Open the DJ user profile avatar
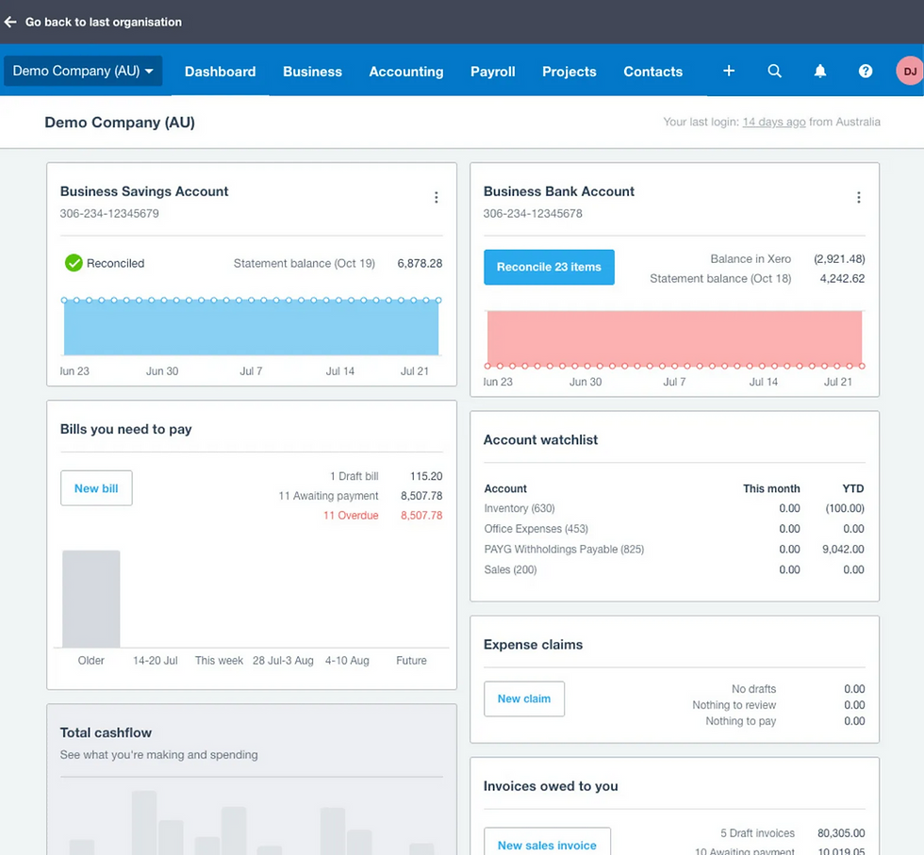This screenshot has height=855, width=924. click(x=908, y=71)
